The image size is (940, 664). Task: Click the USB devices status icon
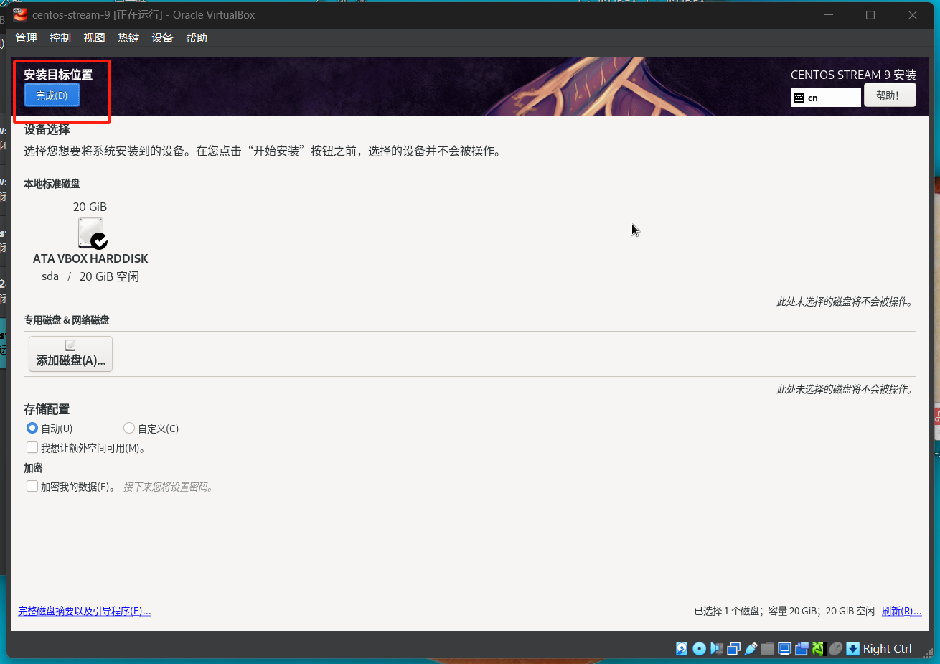(751, 649)
